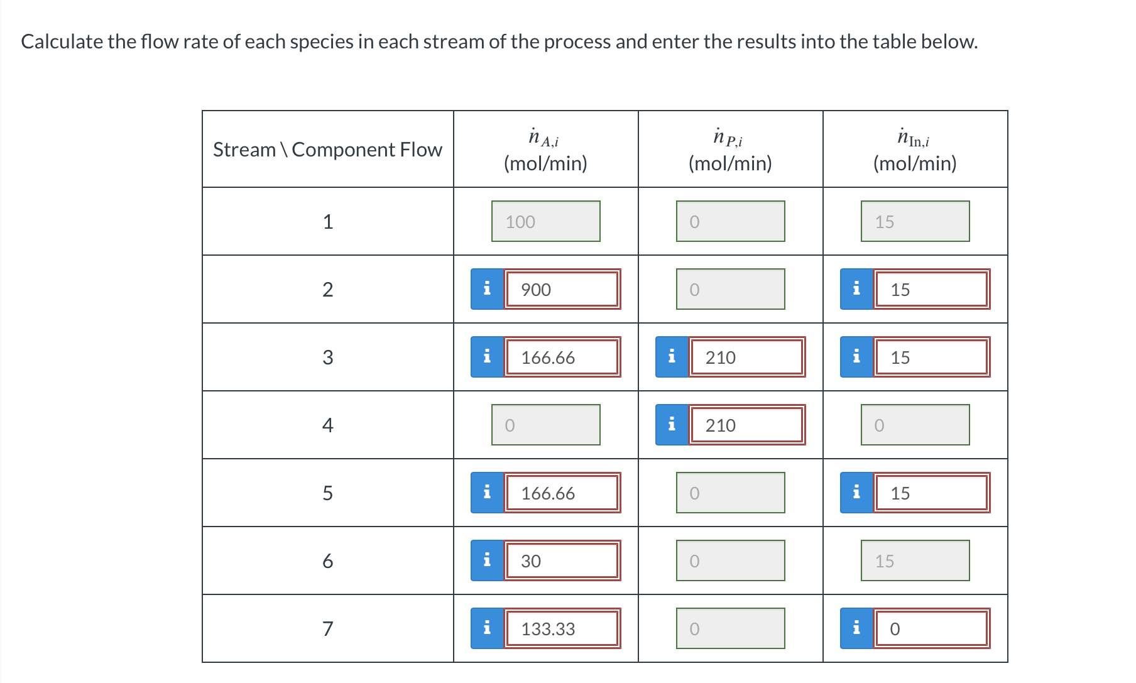
Task: Click the info icon beside stream 5 value 166.66
Action: [487, 493]
